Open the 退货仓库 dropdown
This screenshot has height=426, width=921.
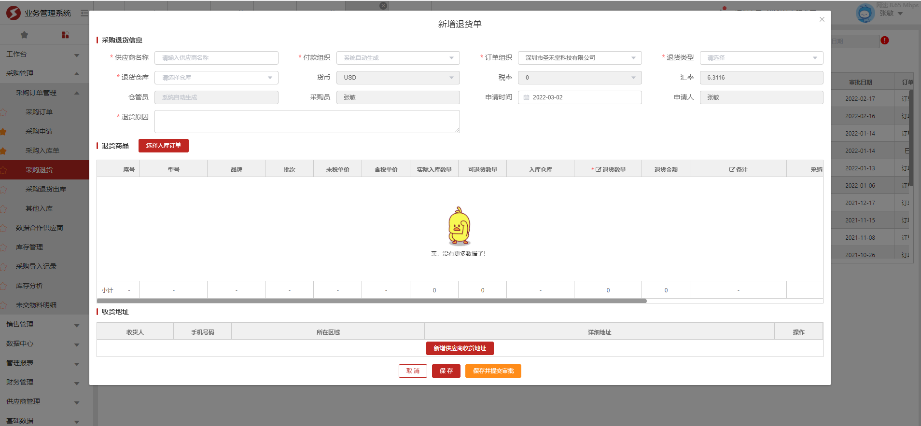[x=216, y=78]
